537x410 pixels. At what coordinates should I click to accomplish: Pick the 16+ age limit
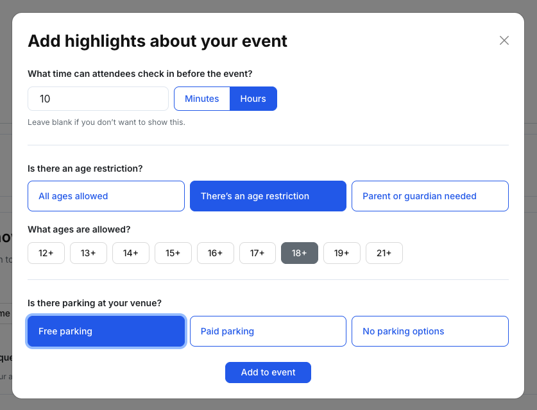click(x=216, y=253)
